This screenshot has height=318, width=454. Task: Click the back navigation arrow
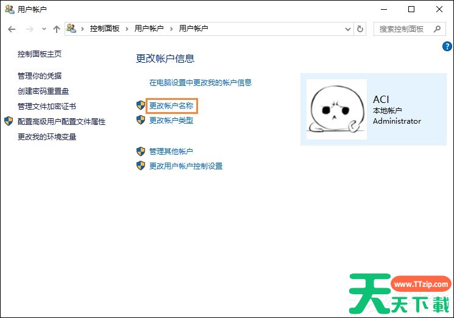pos(12,29)
